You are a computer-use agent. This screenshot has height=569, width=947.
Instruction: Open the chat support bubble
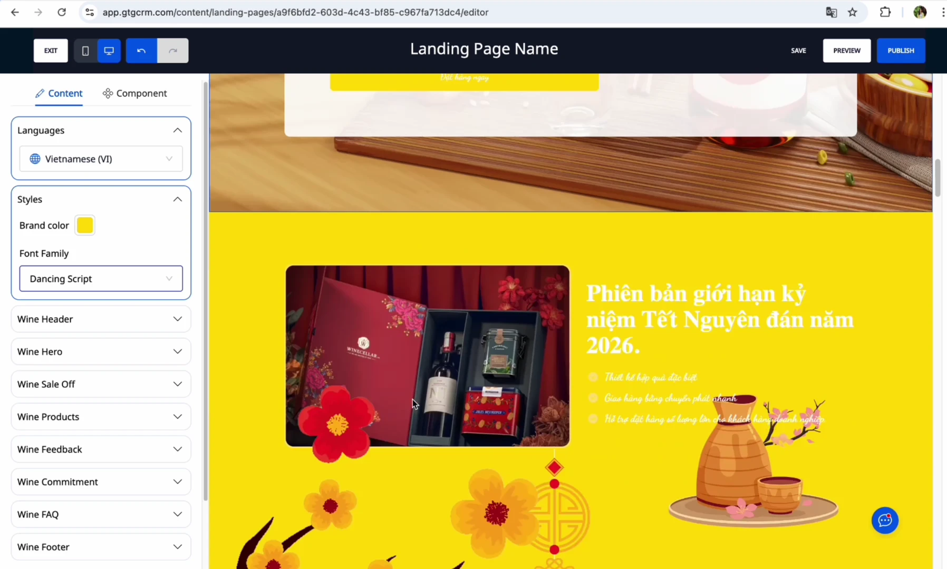pyautogui.click(x=885, y=521)
